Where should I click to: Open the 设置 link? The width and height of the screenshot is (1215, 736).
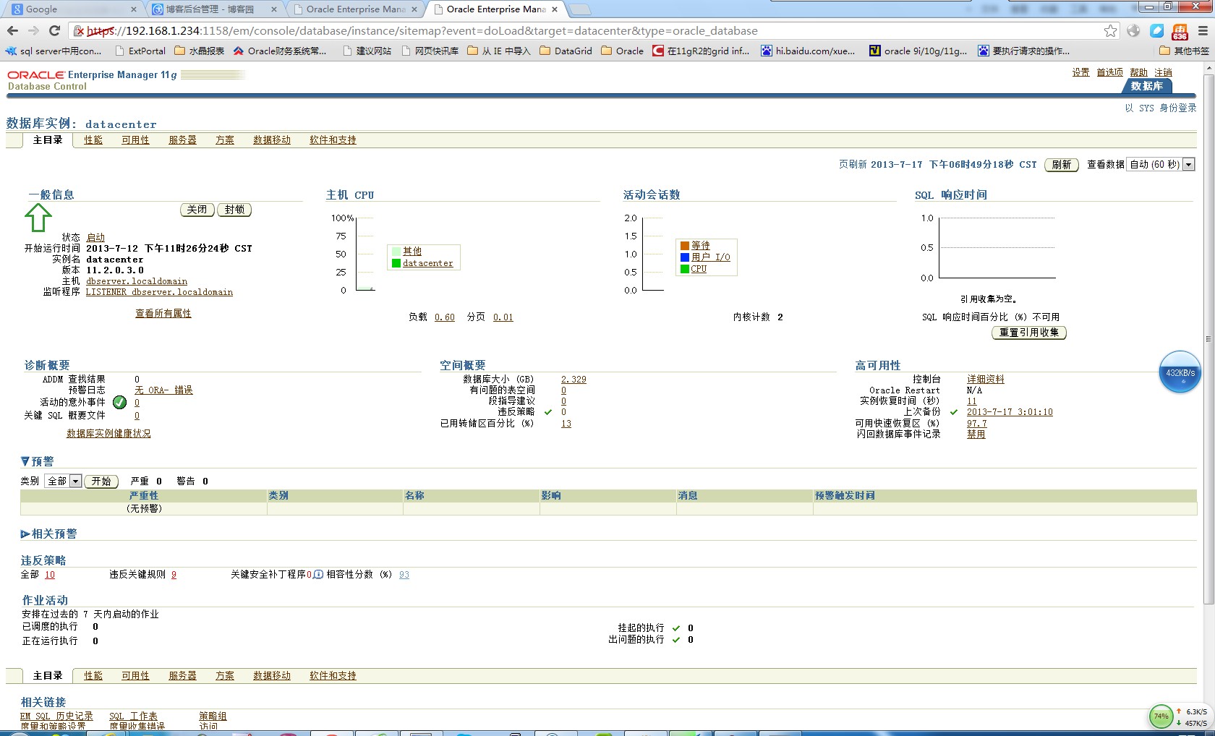click(1080, 72)
